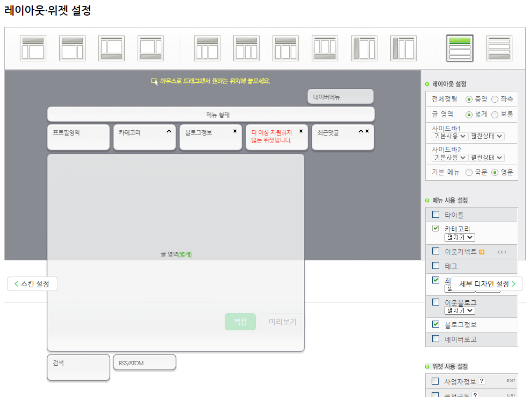Pick top-title layout with two right sidebars
This screenshot has height=397, width=529.
click(x=246, y=48)
